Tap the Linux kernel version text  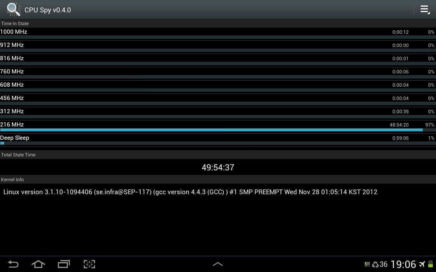[190, 192]
